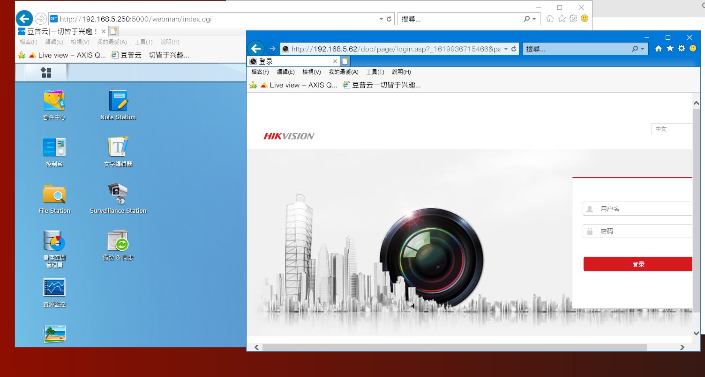Click the 密码 password input field
The width and height of the screenshot is (705, 377).
tap(645, 231)
